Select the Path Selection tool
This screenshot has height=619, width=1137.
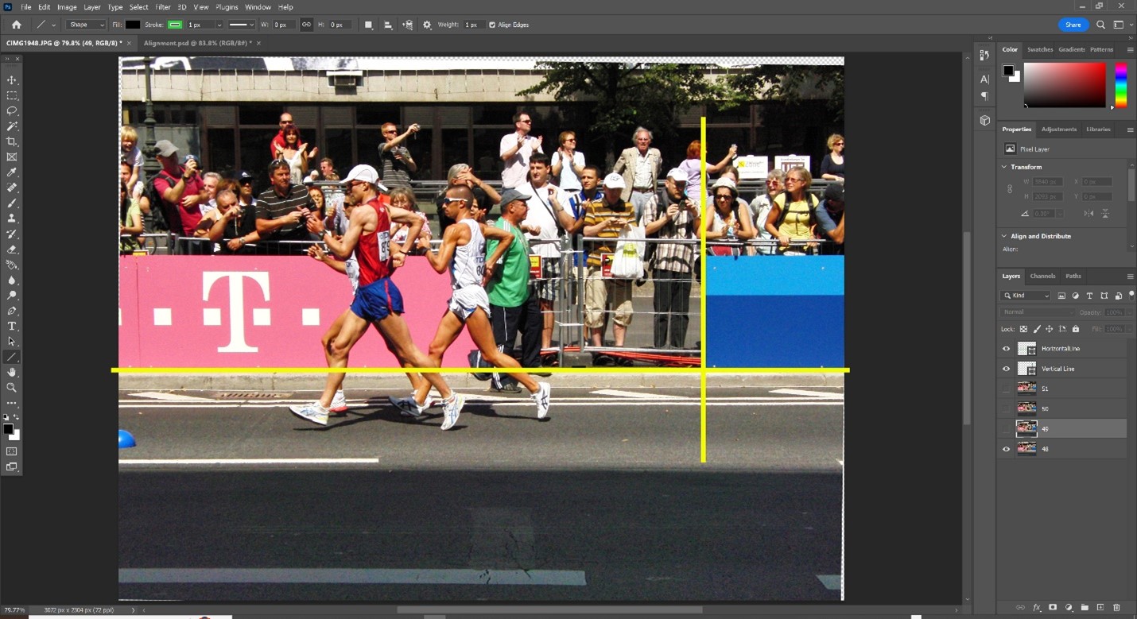click(12, 342)
